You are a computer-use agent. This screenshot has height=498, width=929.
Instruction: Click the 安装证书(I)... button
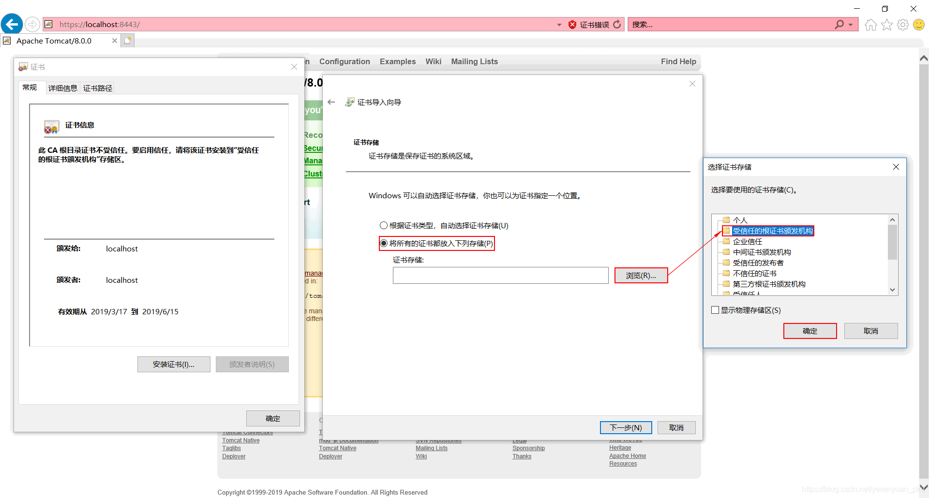[x=174, y=364]
